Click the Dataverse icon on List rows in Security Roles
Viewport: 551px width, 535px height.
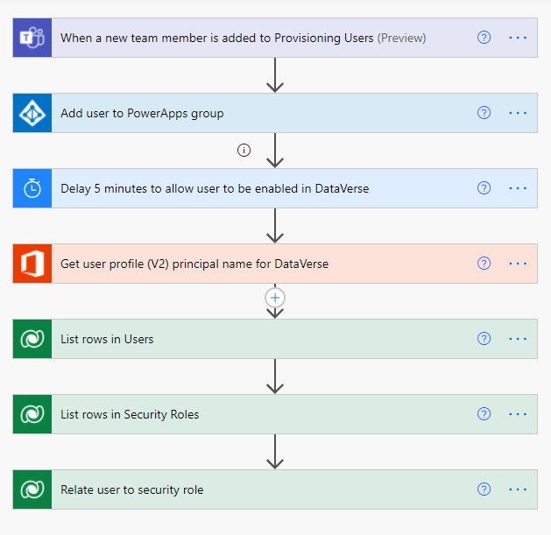point(32,414)
